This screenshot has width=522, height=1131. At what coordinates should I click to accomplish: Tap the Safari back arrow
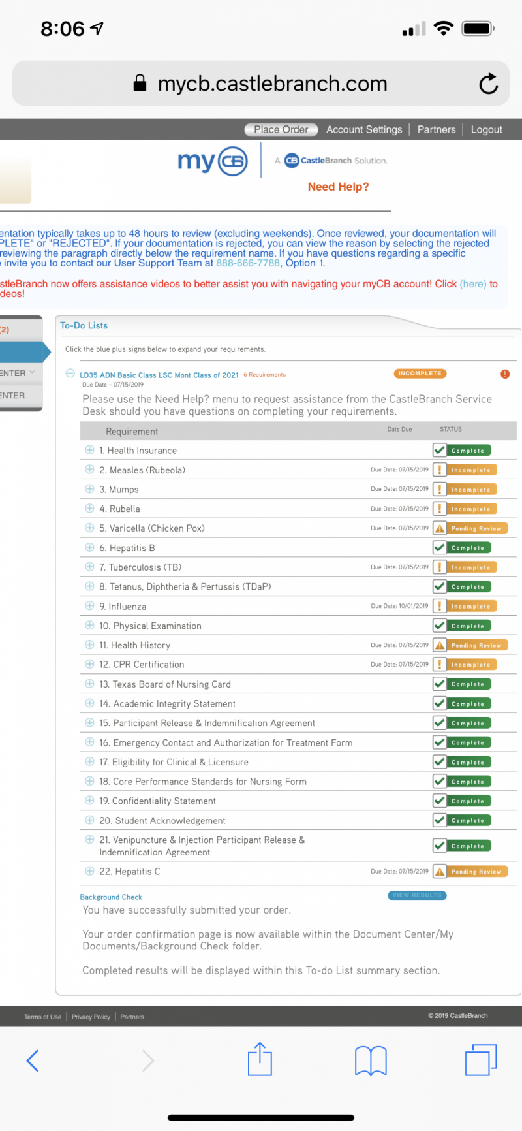click(33, 1060)
